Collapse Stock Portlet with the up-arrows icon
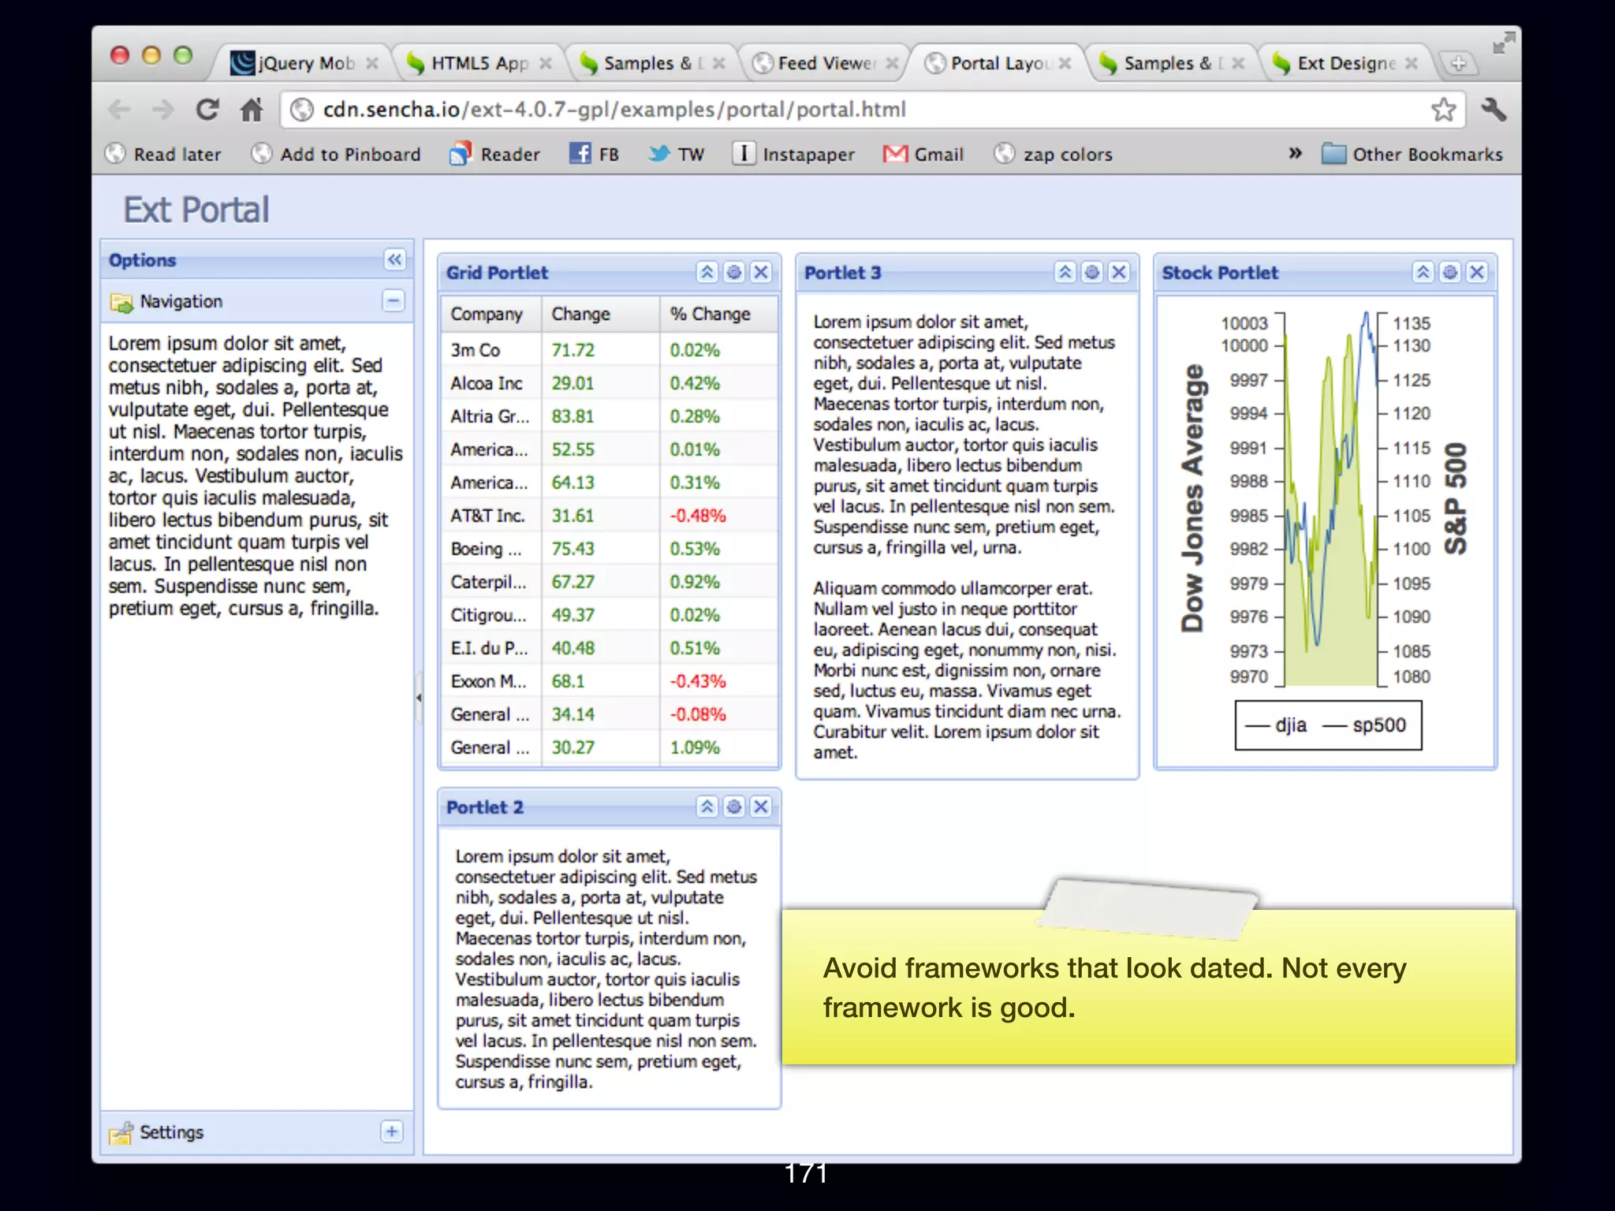 1423,272
